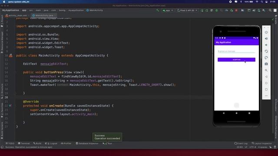Click the Success Operation succeeded balloon
This screenshot has width=278, height=156.
(x=107, y=137)
